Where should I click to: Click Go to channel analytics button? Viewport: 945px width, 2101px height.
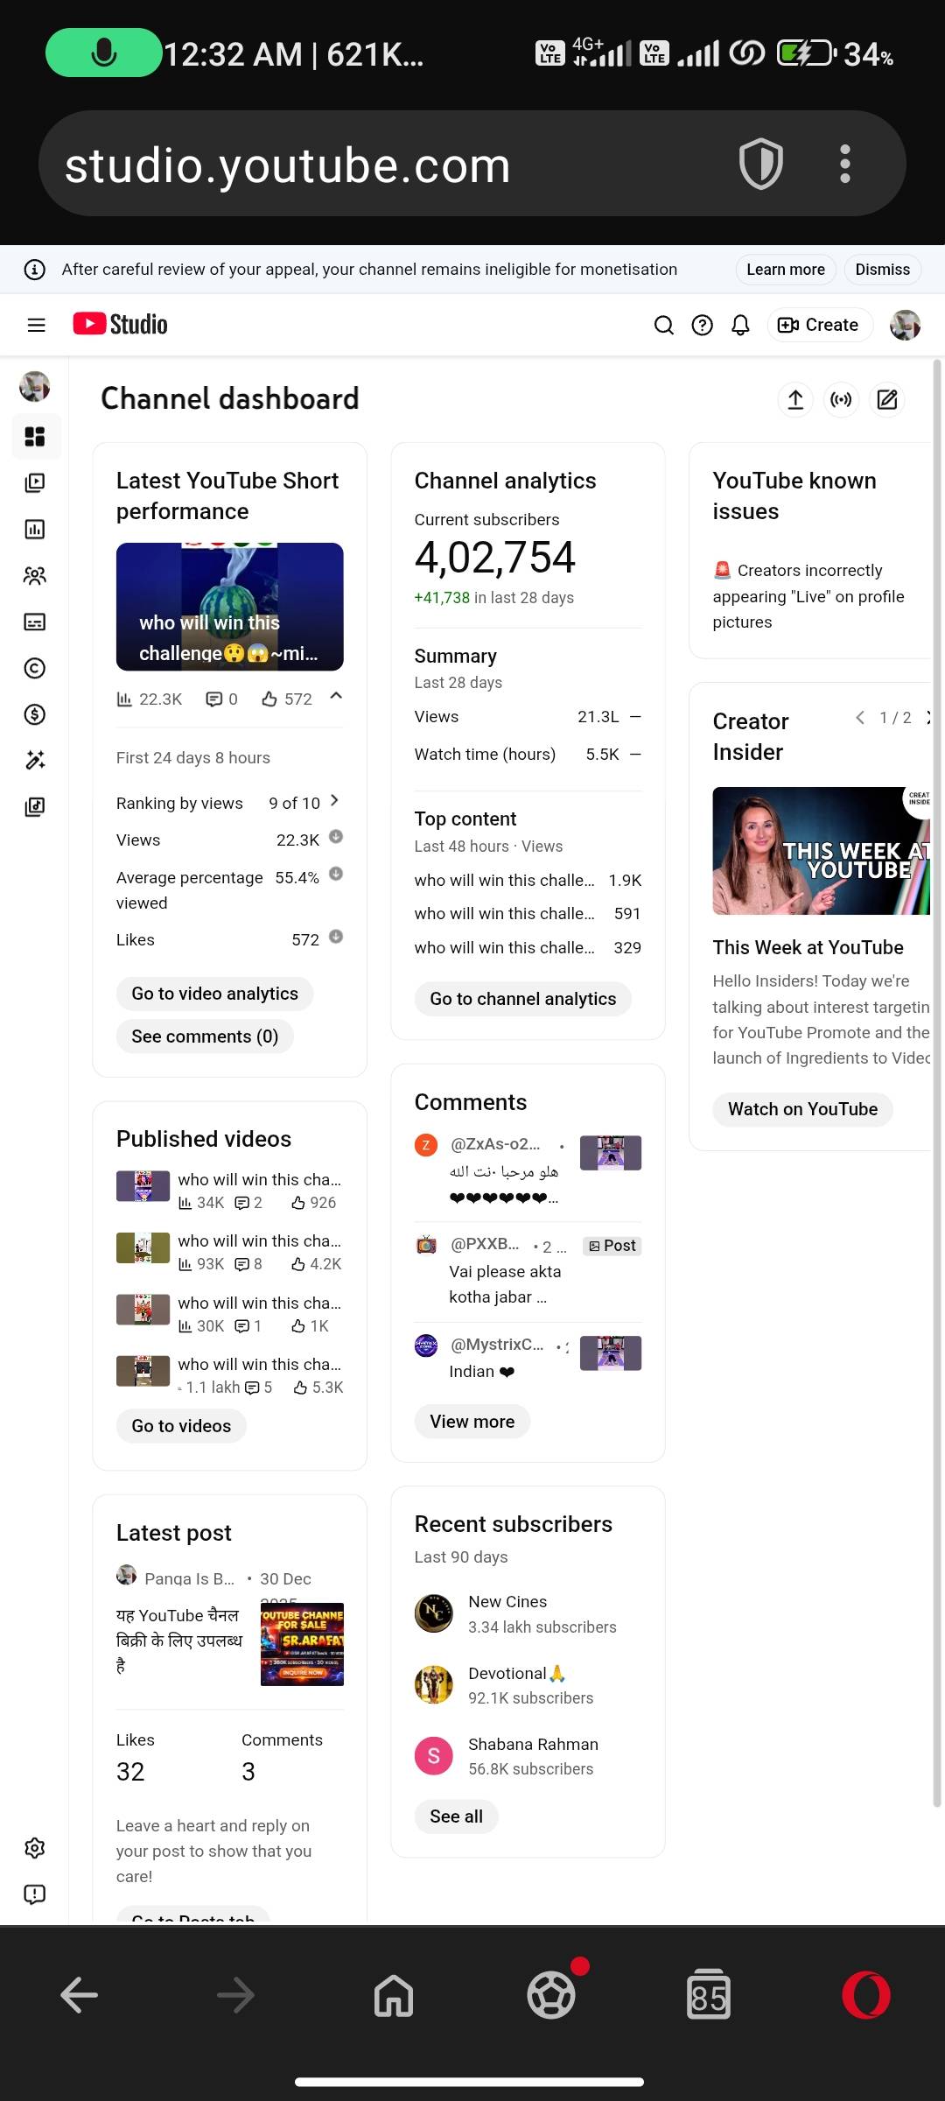522,999
